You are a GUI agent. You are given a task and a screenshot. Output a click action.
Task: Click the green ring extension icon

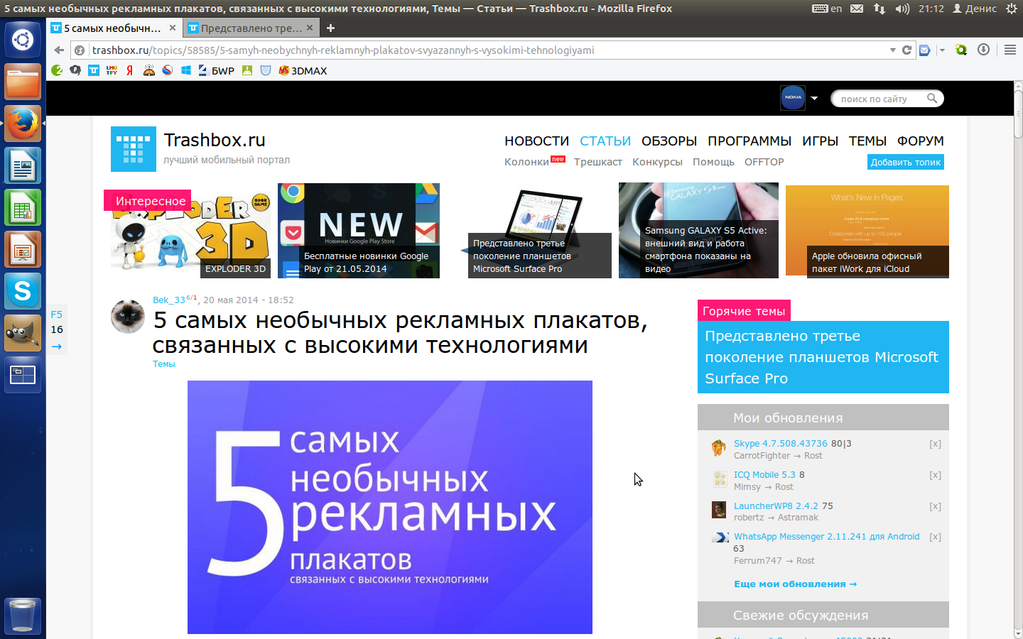pos(961,50)
